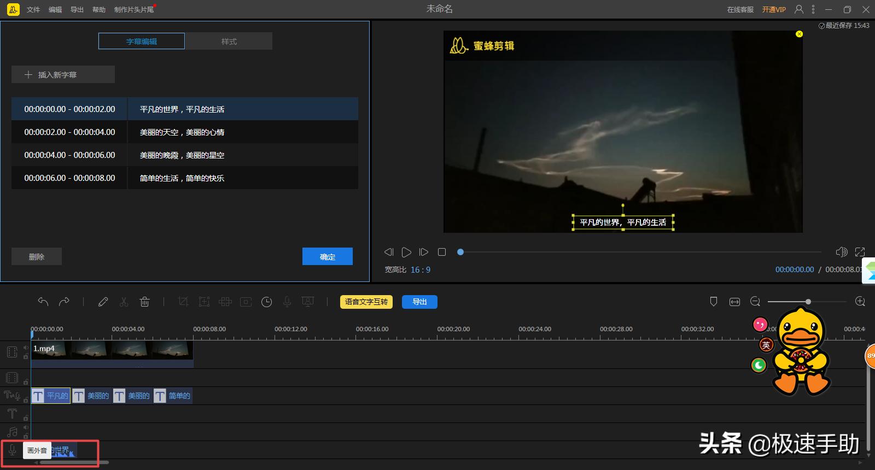This screenshot has height=470, width=875.
Task: Click the redo arrow in timeline toolbar
Action: point(64,302)
